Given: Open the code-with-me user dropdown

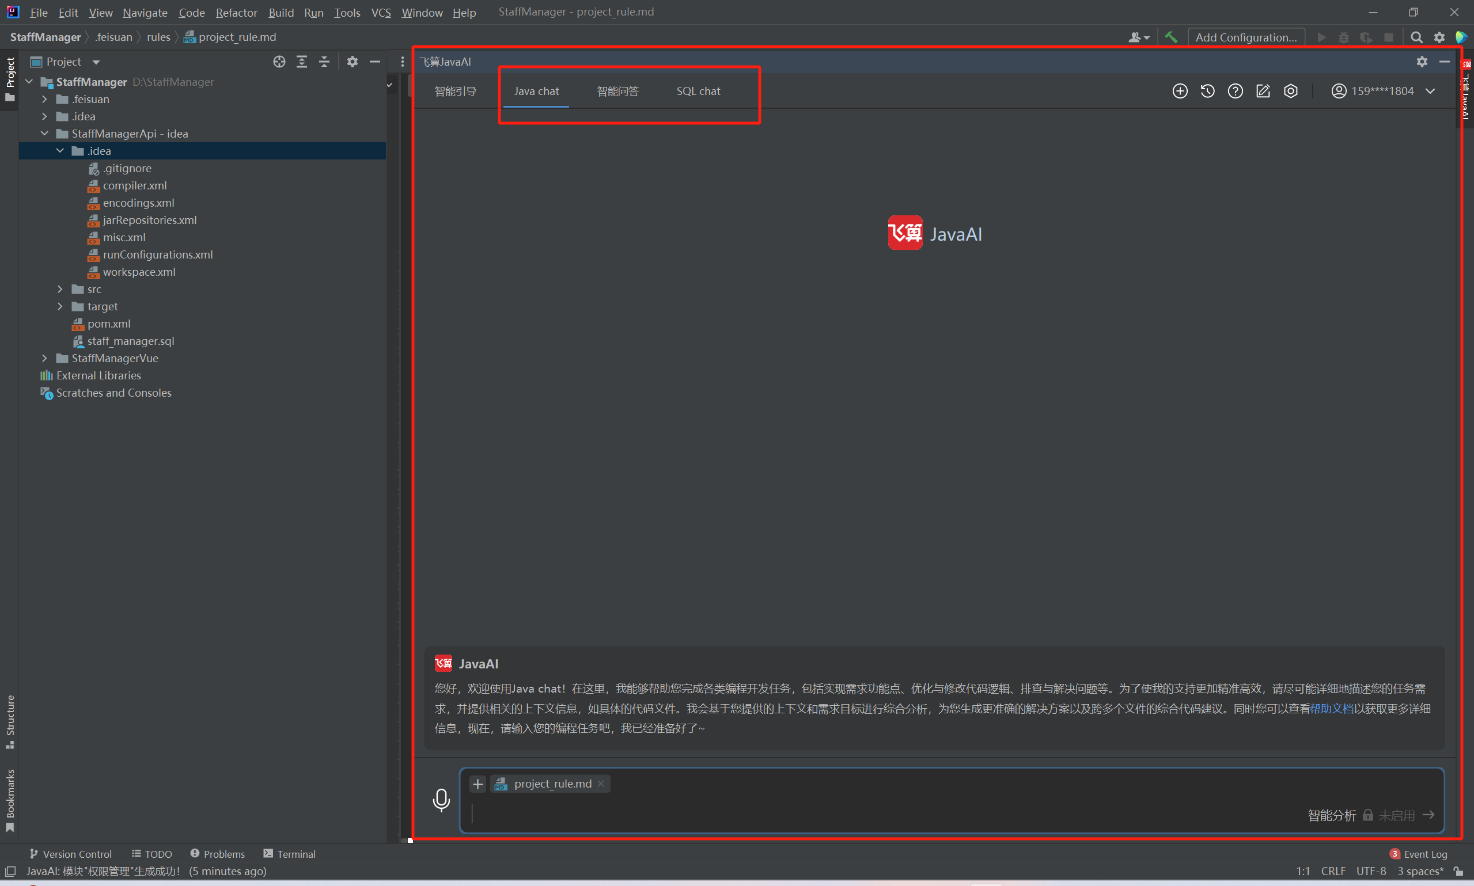Looking at the screenshot, I should [1138, 37].
